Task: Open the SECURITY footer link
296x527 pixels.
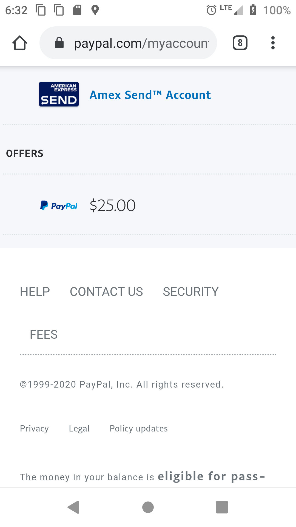Action: pyautogui.click(x=191, y=292)
